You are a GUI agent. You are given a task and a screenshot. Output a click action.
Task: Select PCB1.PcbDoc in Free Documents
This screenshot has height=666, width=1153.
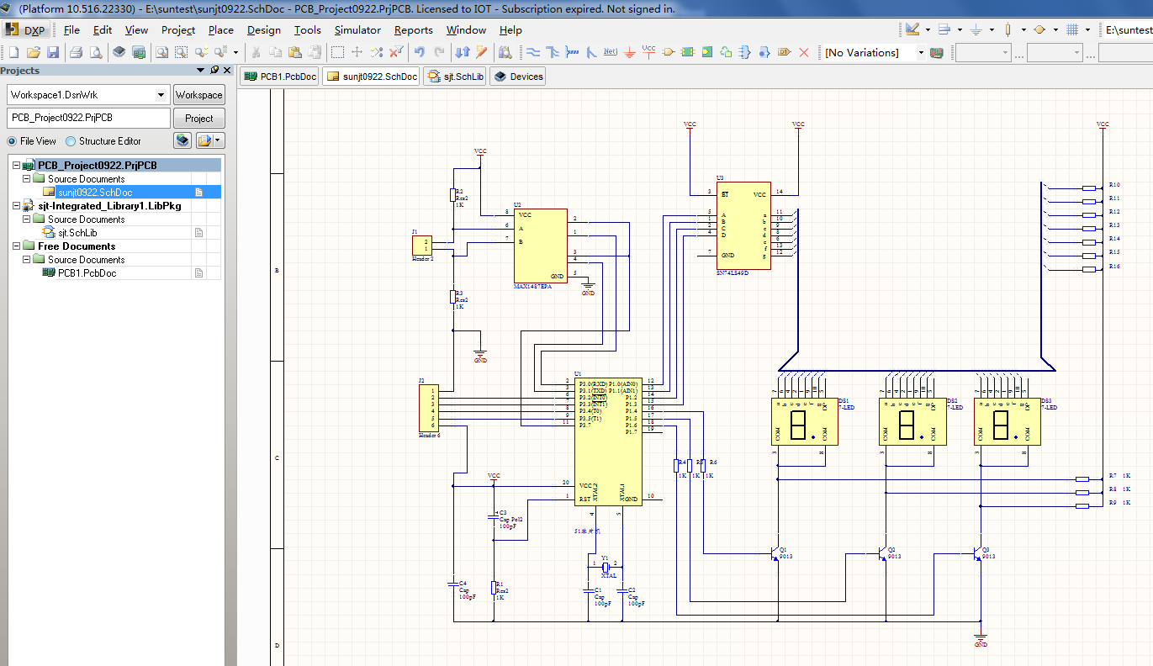(87, 273)
